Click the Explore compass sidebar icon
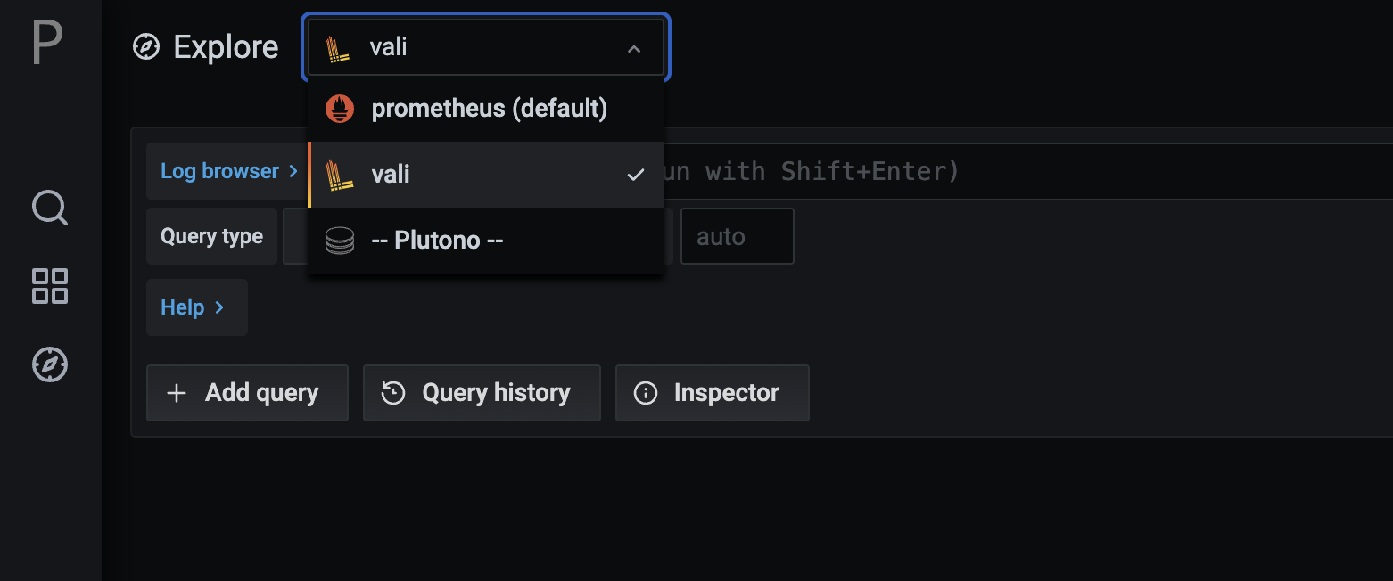 coord(50,364)
